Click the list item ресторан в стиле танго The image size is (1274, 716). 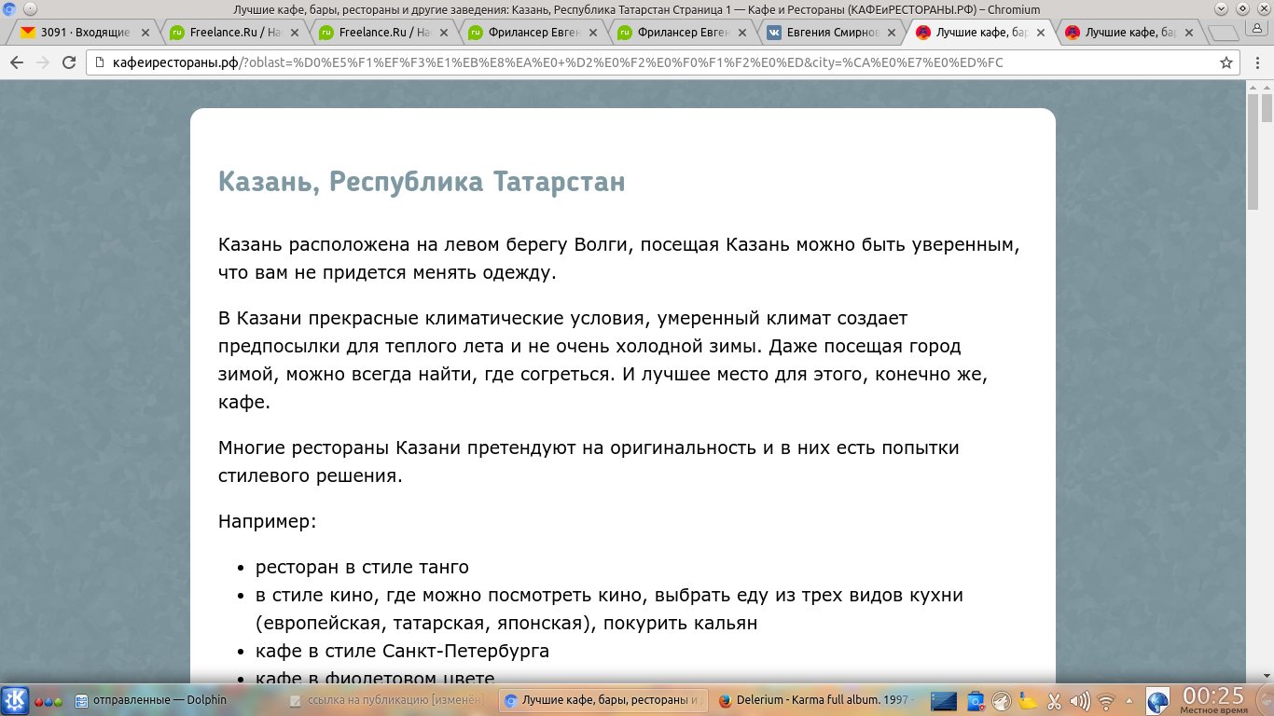click(362, 567)
